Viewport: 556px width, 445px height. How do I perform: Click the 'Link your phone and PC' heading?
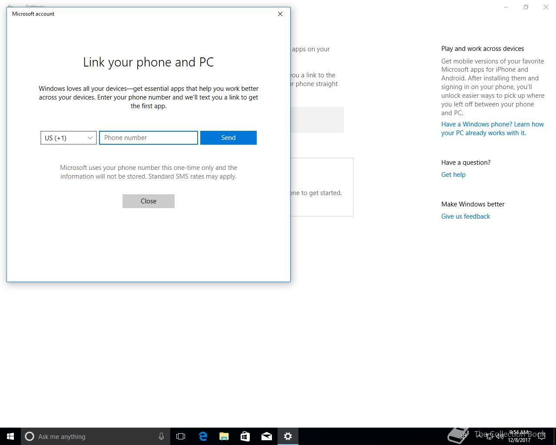click(x=149, y=62)
